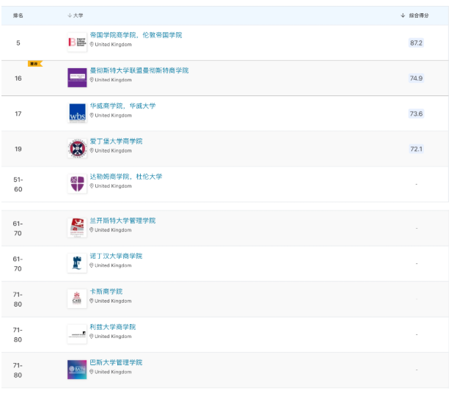Click location pin icon under 华威商学院

click(92, 115)
